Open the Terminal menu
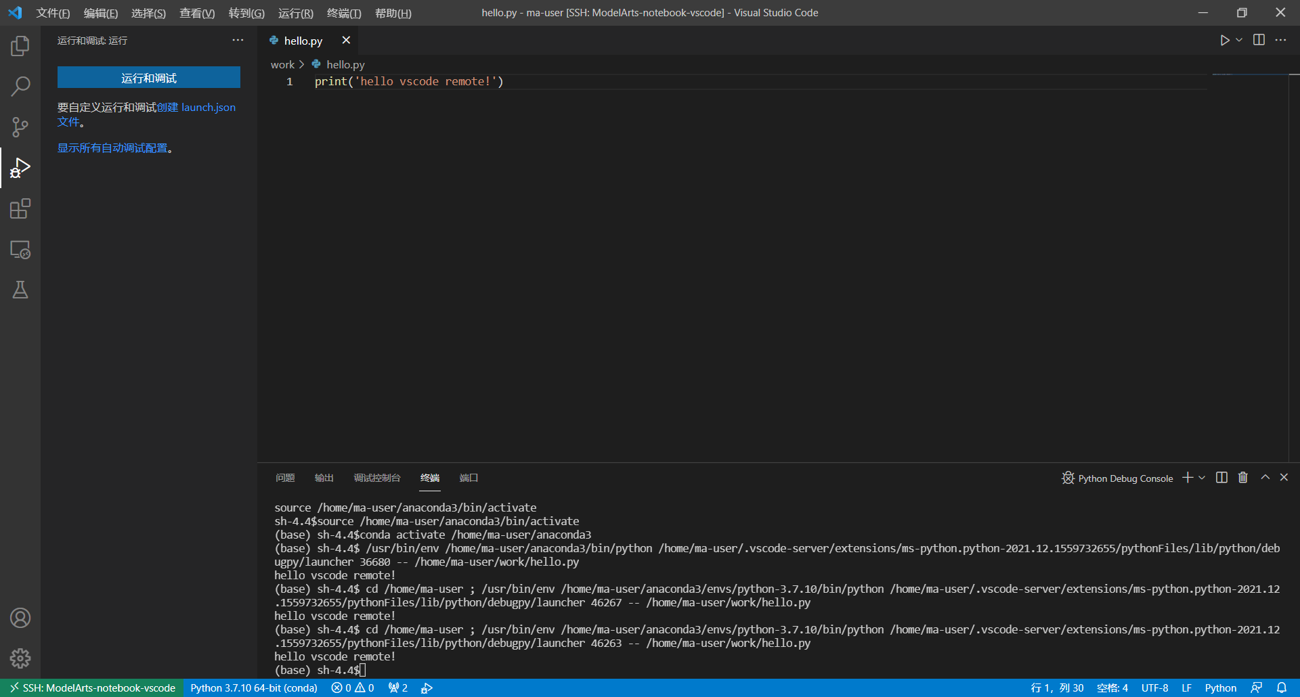Screen dimensions: 1300x697 [x=344, y=14]
